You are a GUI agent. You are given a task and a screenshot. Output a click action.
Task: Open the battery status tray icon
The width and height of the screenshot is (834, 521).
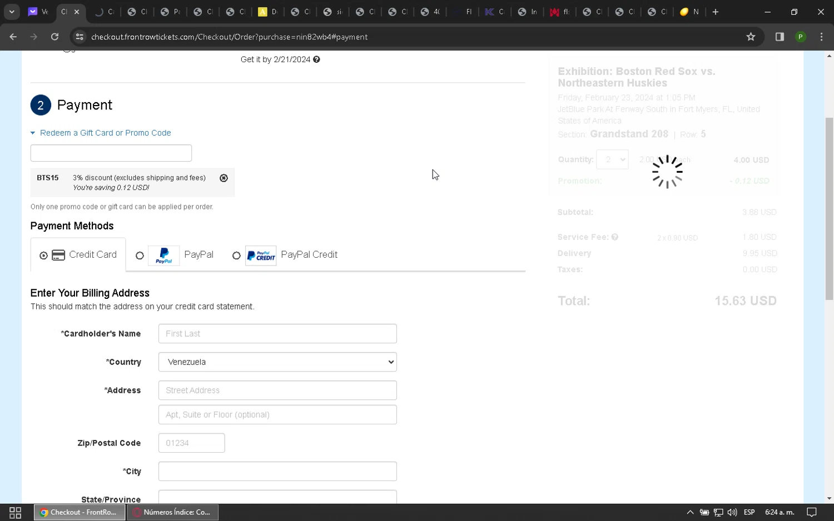pos(704,512)
